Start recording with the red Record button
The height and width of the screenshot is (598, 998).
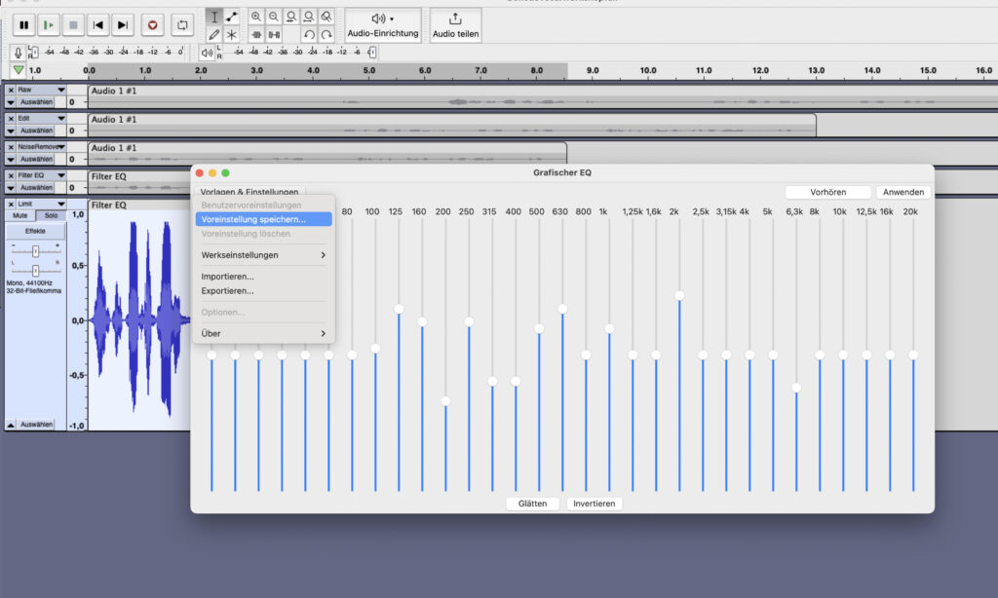pos(152,24)
